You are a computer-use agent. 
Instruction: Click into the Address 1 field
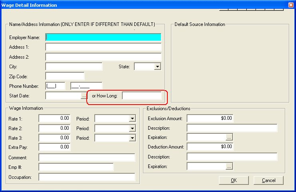(103, 47)
